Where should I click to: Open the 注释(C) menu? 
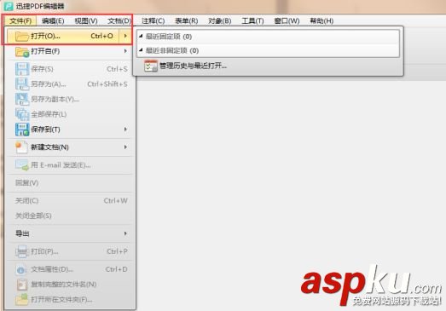point(153,20)
